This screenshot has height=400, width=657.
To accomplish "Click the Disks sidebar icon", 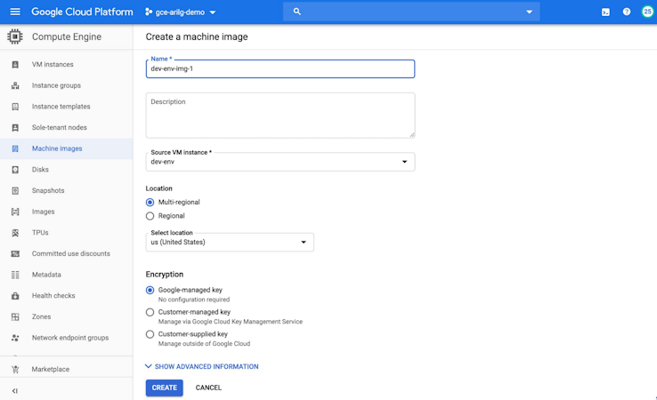I will click(x=15, y=170).
